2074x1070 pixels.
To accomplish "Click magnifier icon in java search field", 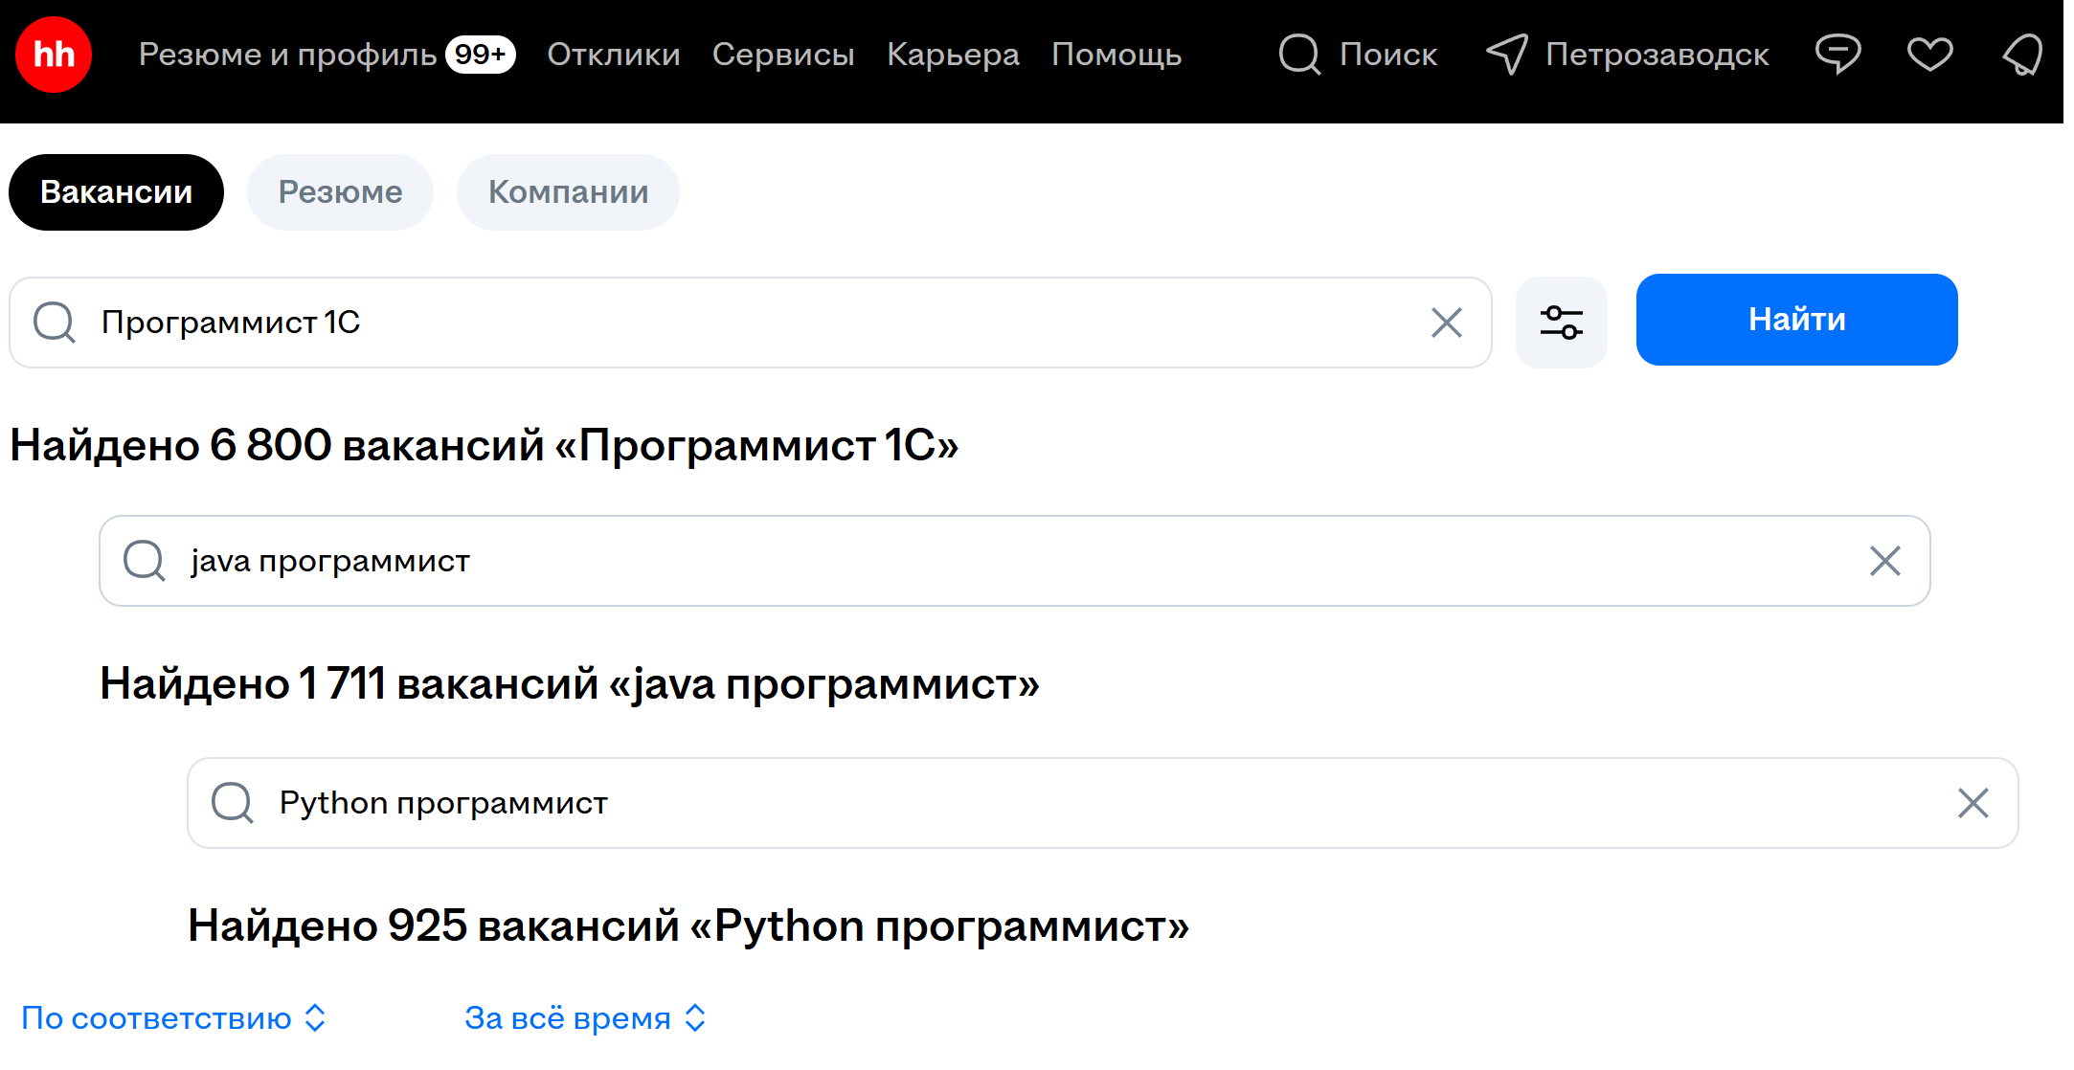I will click(145, 561).
